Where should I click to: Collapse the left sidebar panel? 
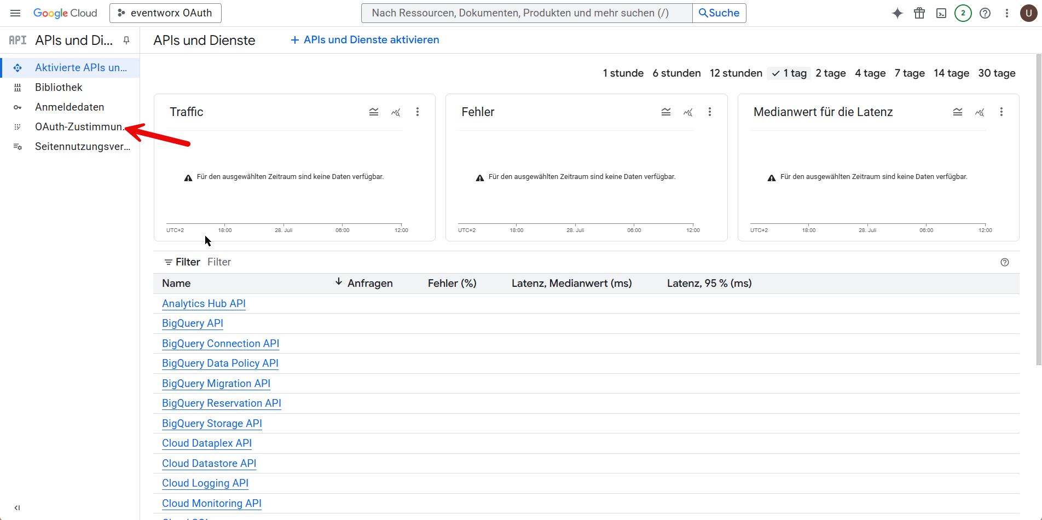(x=17, y=508)
